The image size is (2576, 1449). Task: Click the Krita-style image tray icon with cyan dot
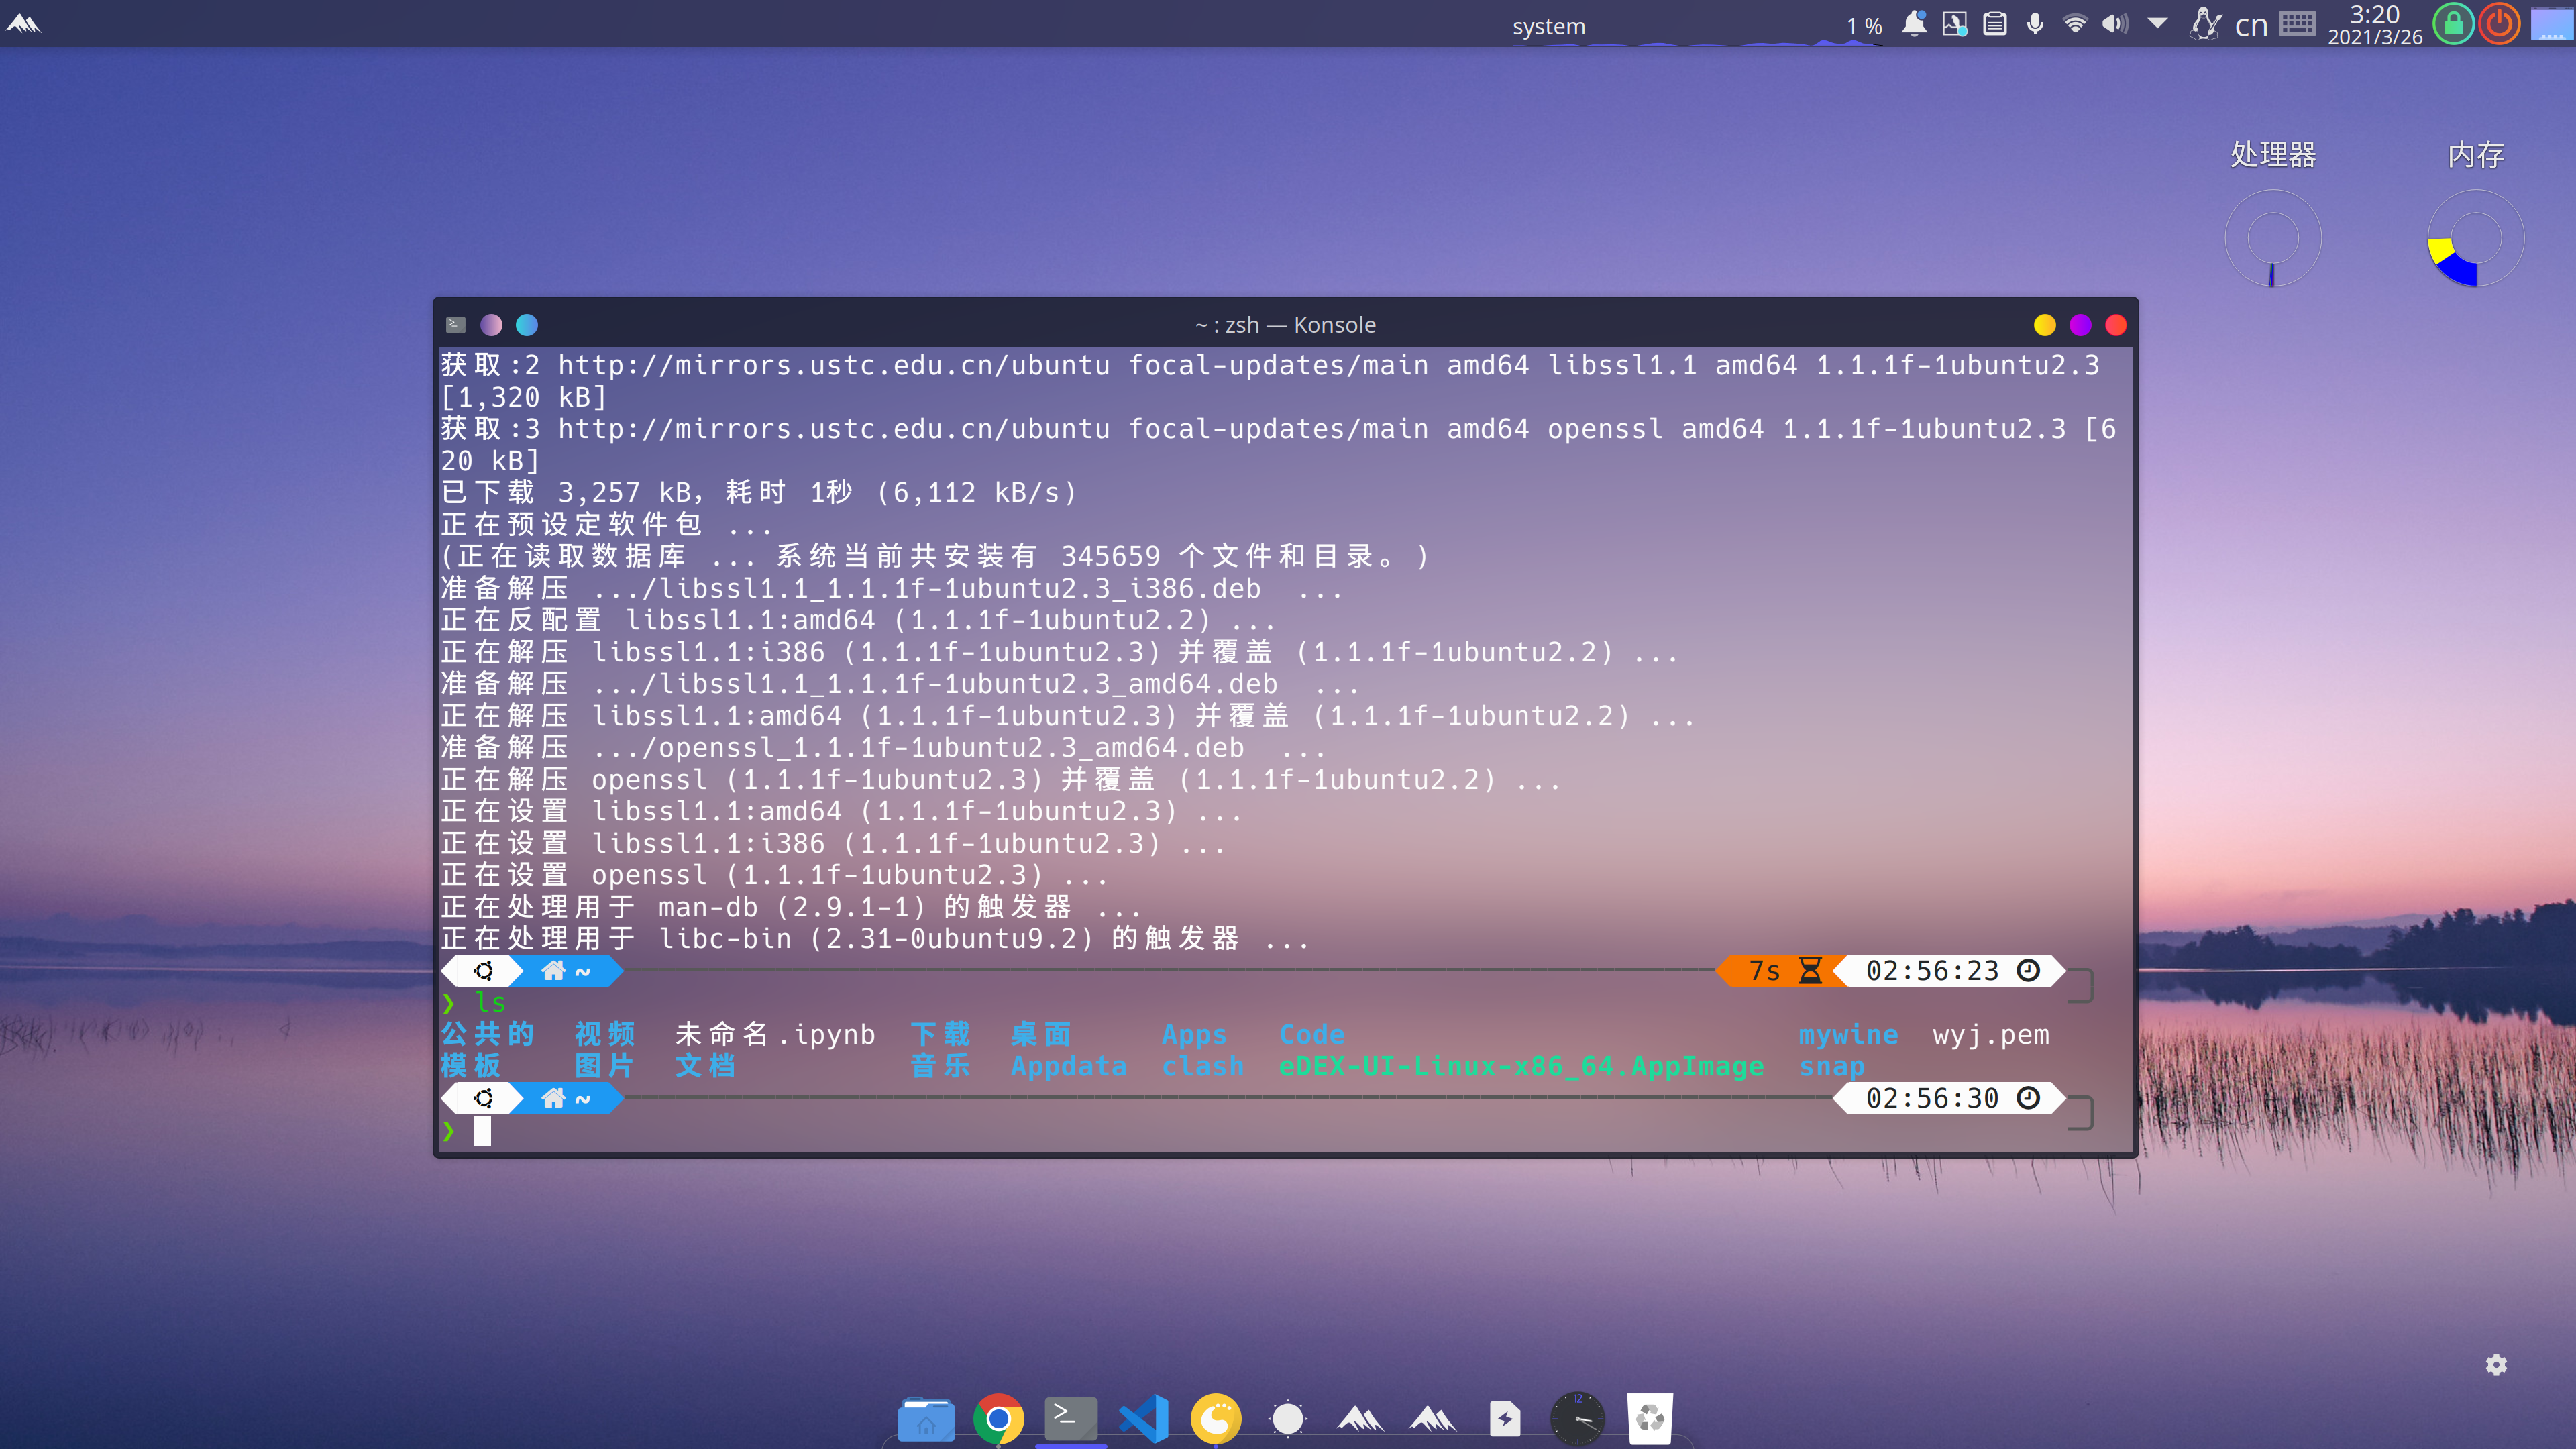pyautogui.click(x=1954, y=24)
